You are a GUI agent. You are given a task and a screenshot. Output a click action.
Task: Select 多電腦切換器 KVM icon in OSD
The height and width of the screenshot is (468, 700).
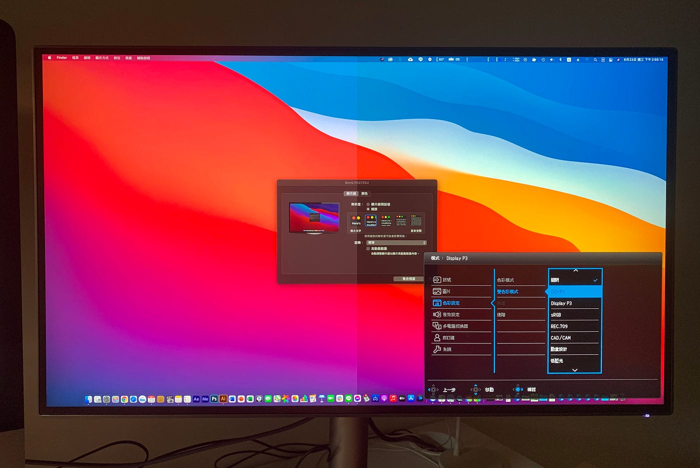pos(436,326)
